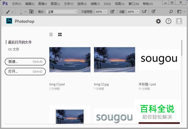Open the 模式 blending mode dropdown

tap(62, 12)
